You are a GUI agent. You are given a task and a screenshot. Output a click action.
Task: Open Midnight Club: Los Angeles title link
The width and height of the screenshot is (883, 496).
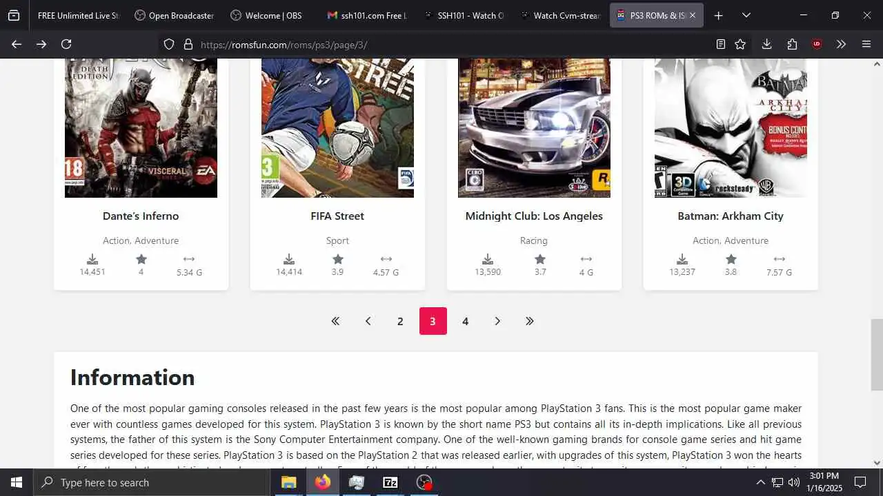click(534, 216)
